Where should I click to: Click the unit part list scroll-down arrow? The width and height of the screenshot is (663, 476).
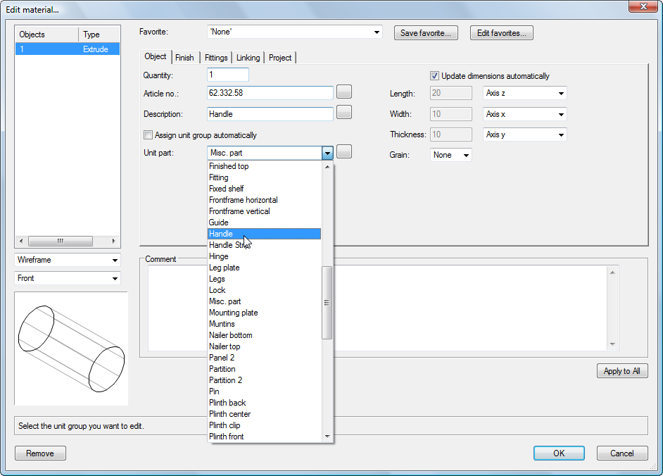(327, 437)
